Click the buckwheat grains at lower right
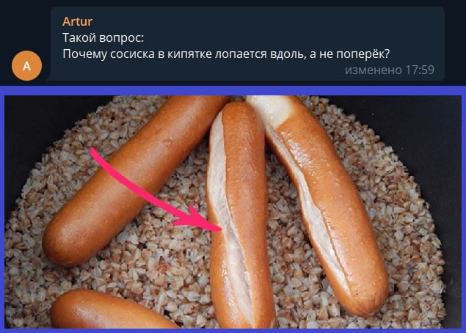The image size is (466, 333). tap(416, 282)
